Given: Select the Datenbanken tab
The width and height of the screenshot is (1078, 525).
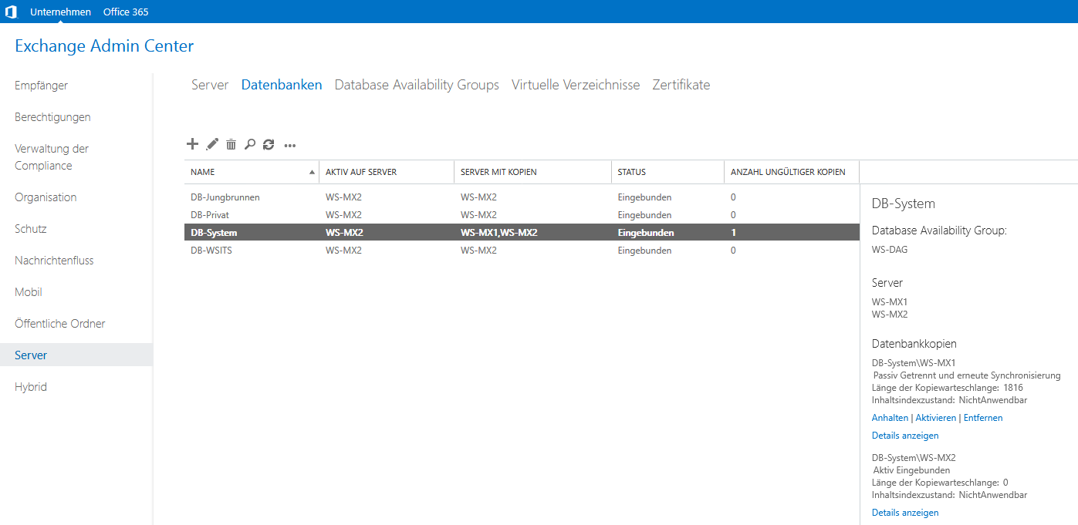Looking at the screenshot, I should click(282, 85).
